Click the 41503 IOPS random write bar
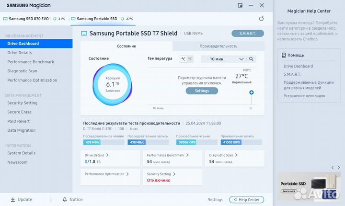The image size is (345, 206). point(241,142)
